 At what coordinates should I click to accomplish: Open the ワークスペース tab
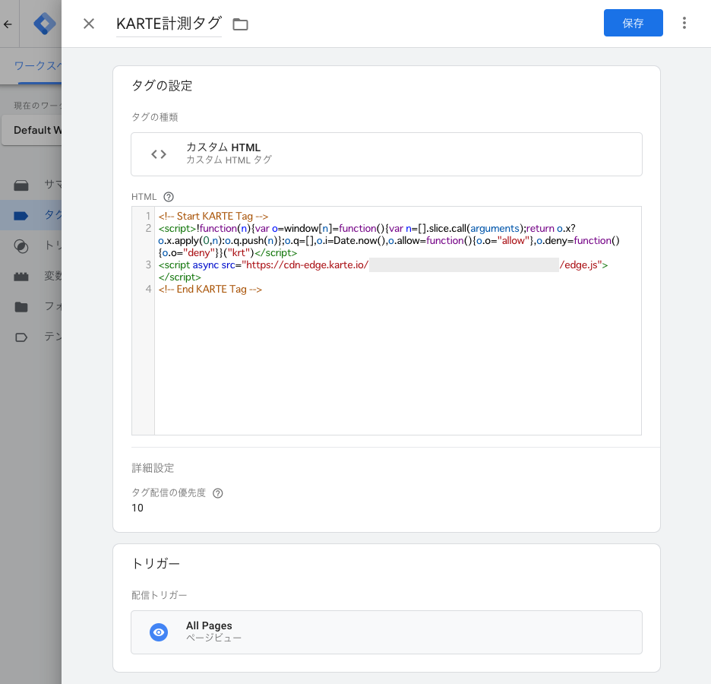[37, 66]
